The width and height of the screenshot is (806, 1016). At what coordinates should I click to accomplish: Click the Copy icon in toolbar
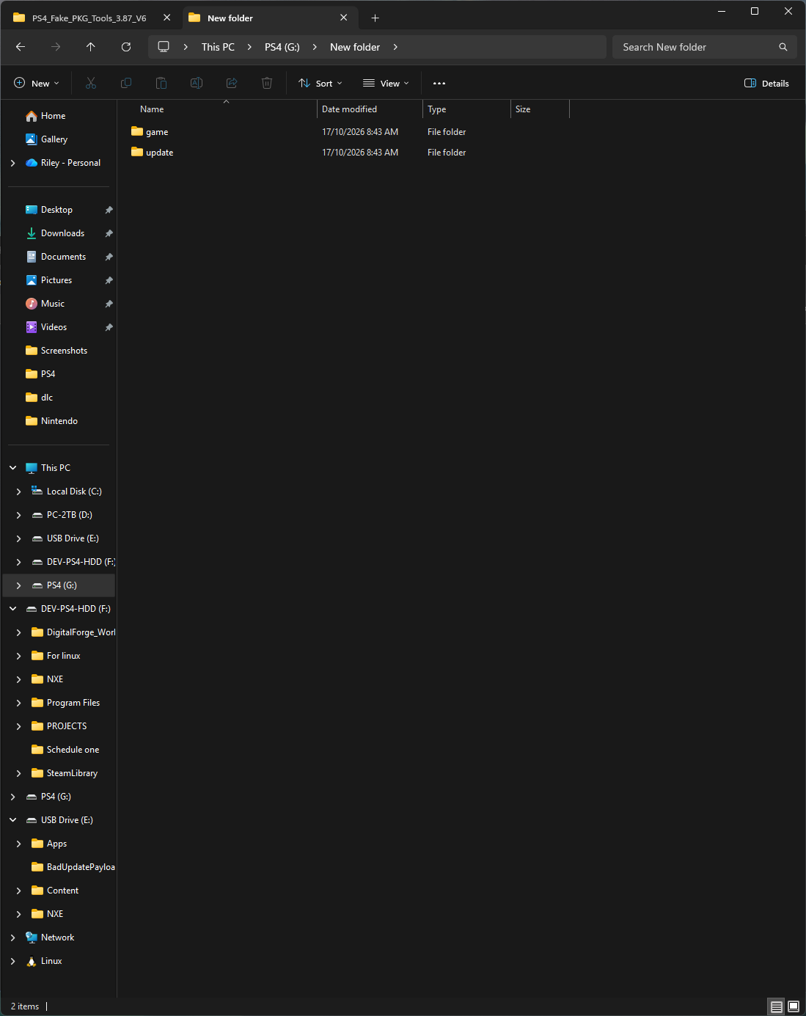coord(126,84)
